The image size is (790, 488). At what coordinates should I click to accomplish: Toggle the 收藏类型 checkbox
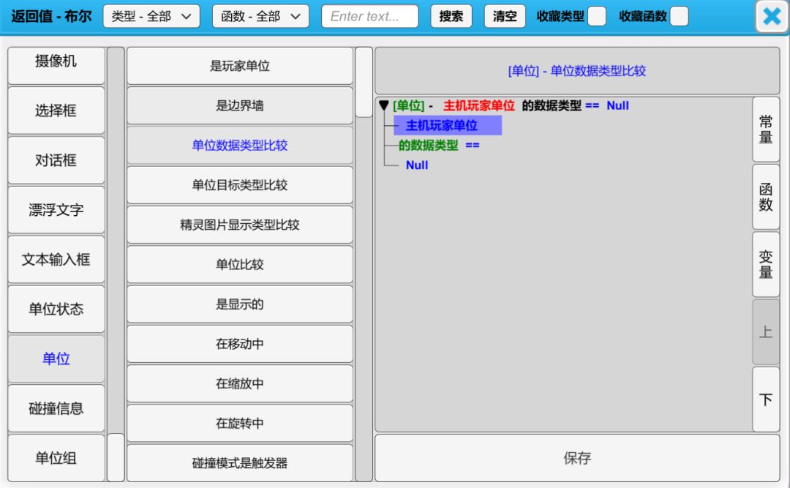[597, 16]
